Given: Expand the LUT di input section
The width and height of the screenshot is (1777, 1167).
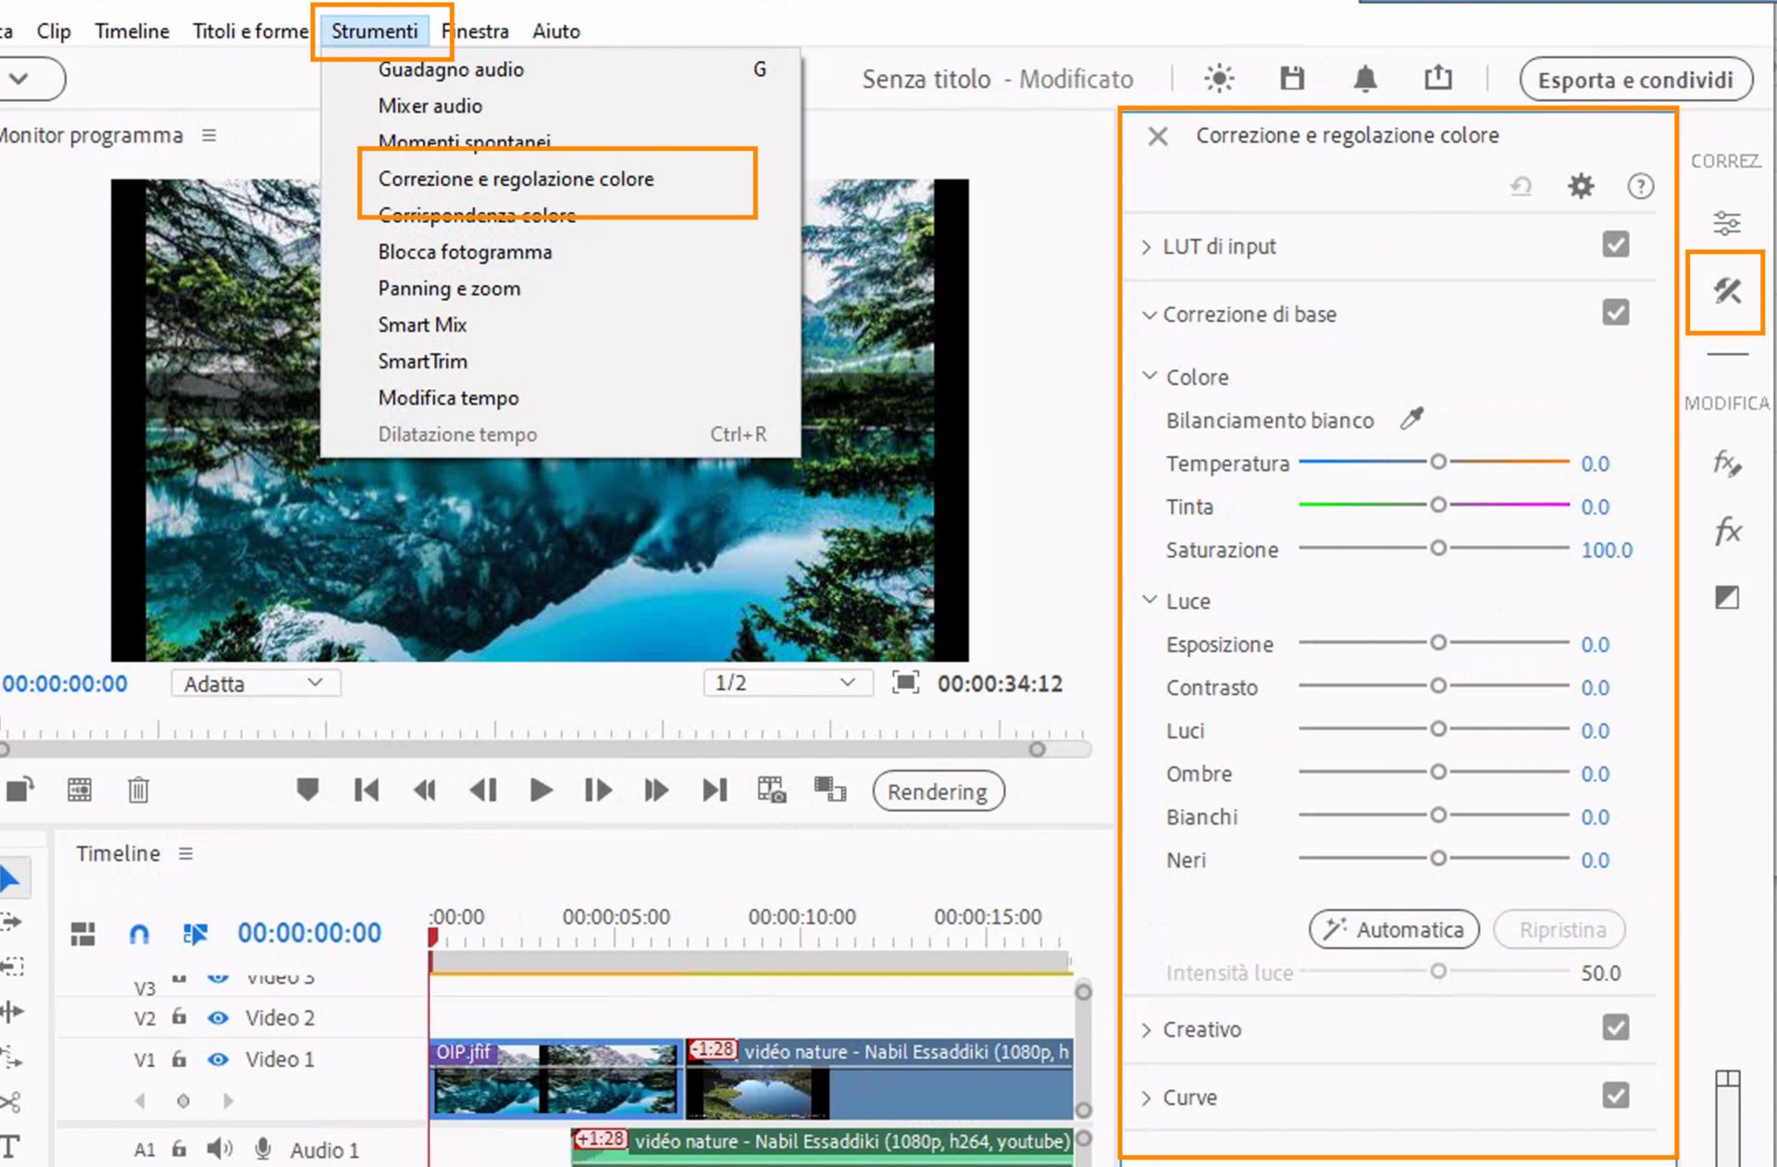Looking at the screenshot, I should (x=1147, y=246).
